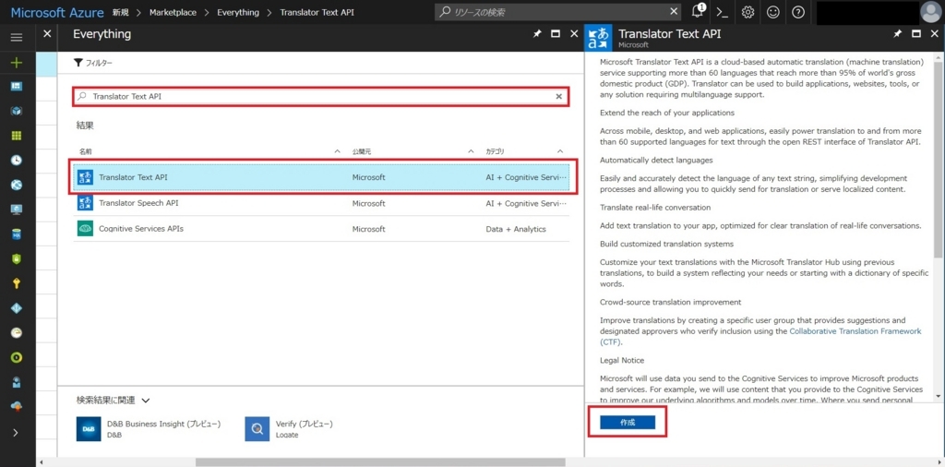This screenshot has width=945, height=467.
Task: Click Everything in the breadcrumb
Action: (238, 12)
